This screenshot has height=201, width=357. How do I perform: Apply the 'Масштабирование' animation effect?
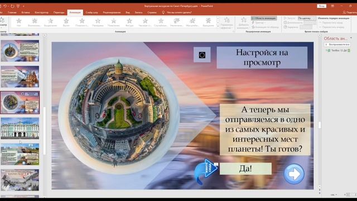pos(192,22)
